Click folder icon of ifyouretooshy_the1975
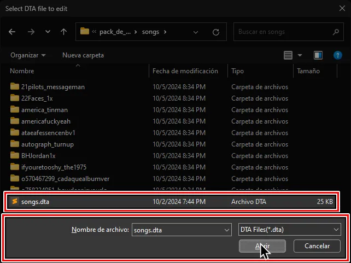The height and width of the screenshot is (263, 351). tap(15, 167)
